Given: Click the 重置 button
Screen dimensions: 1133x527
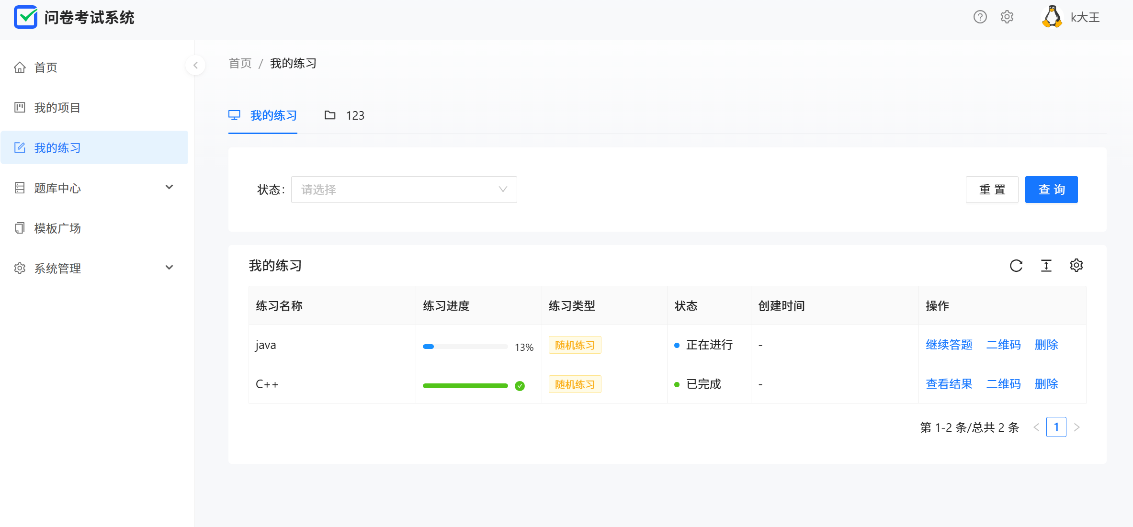Looking at the screenshot, I should pyautogui.click(x=992, y=190).
